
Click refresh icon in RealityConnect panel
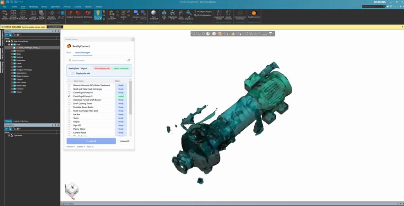click(129, 60)
